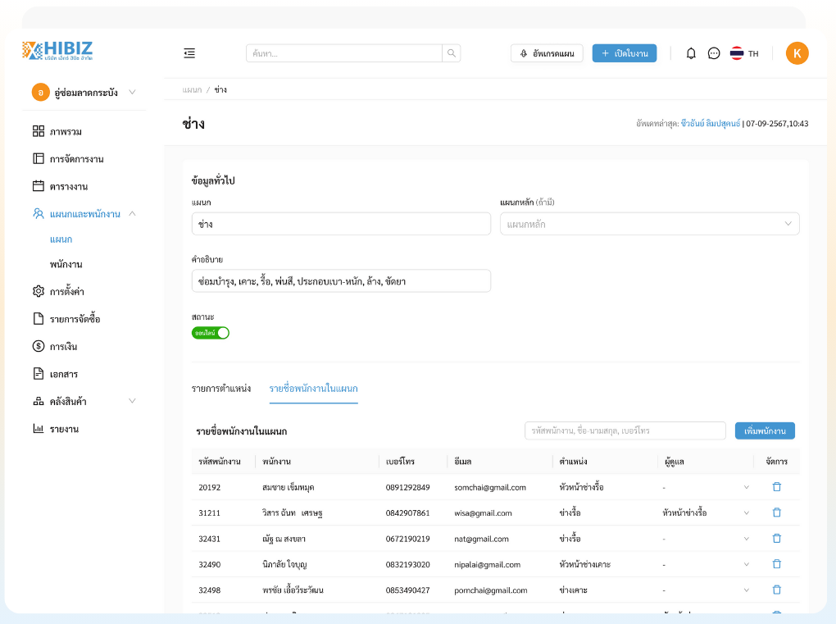The width and height of the screenshot is (836, 624).
Task: Open the chat messages icon
Action: 714,53
